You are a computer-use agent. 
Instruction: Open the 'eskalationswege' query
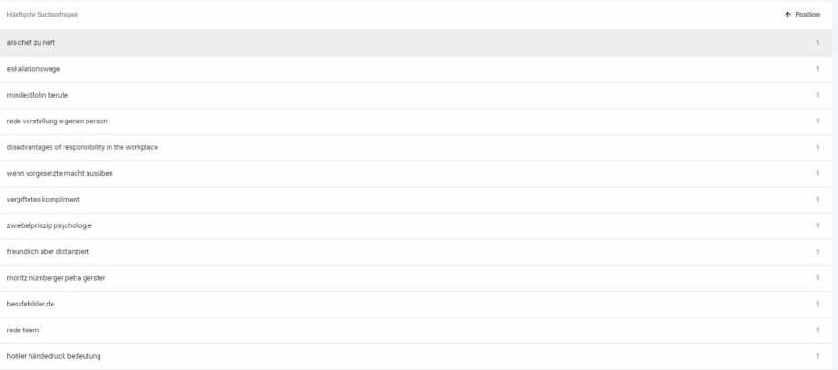33,69
